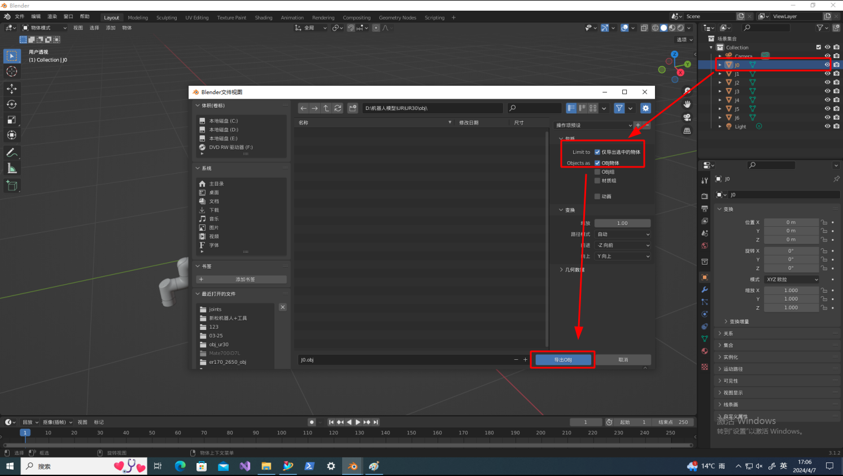Hide J0 object in viewport via eye icon
Screen dimensions: 843x476
pyautogui.click(x=827, y=65)
